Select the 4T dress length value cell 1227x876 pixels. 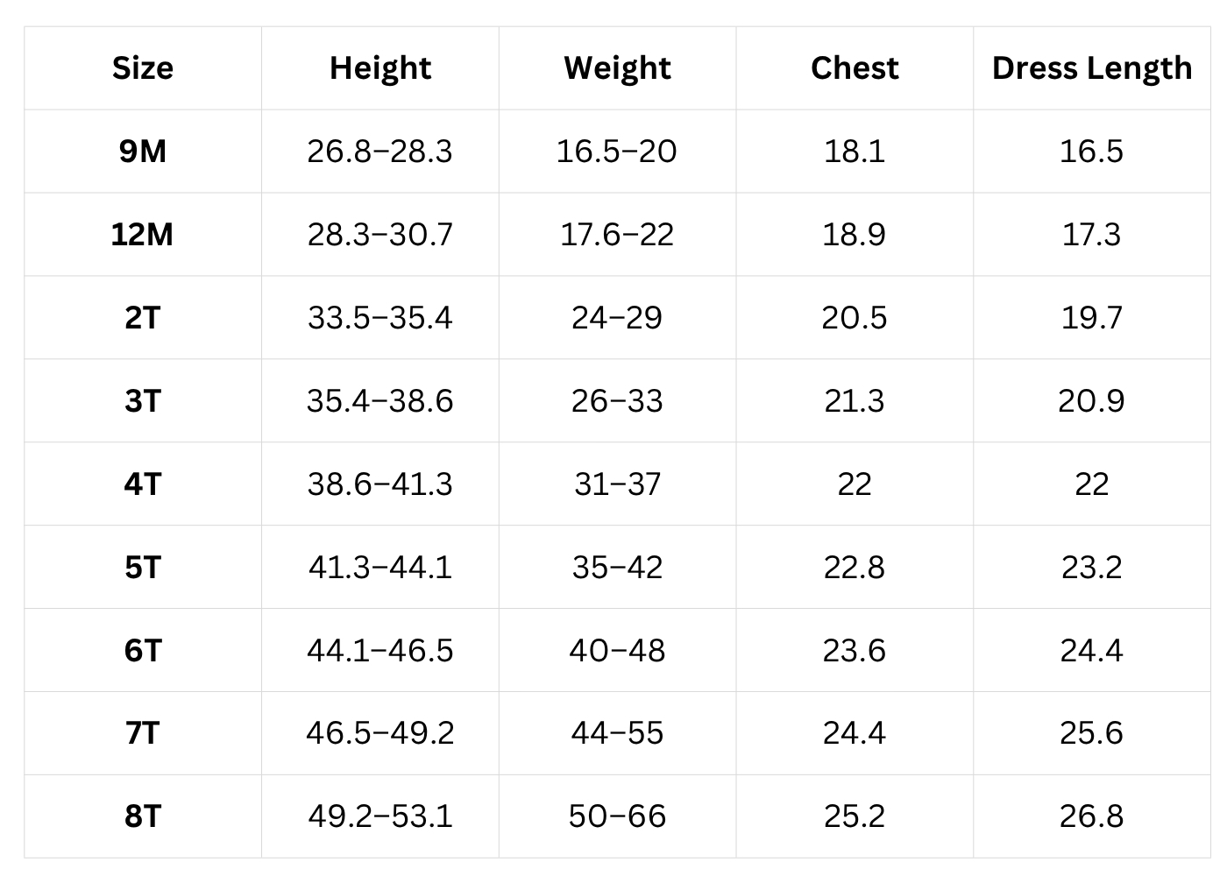[x=1091, y=484]
